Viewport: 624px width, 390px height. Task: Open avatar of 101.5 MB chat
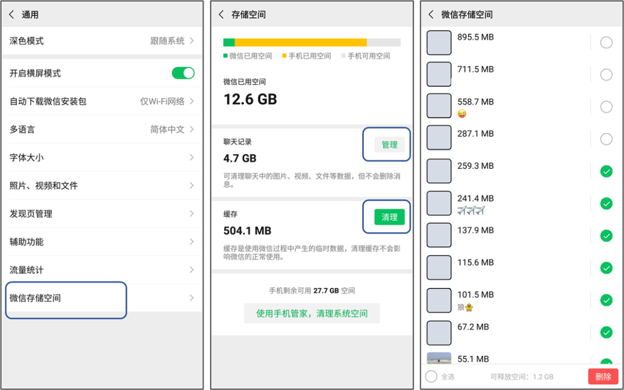[x=439, y=300]
